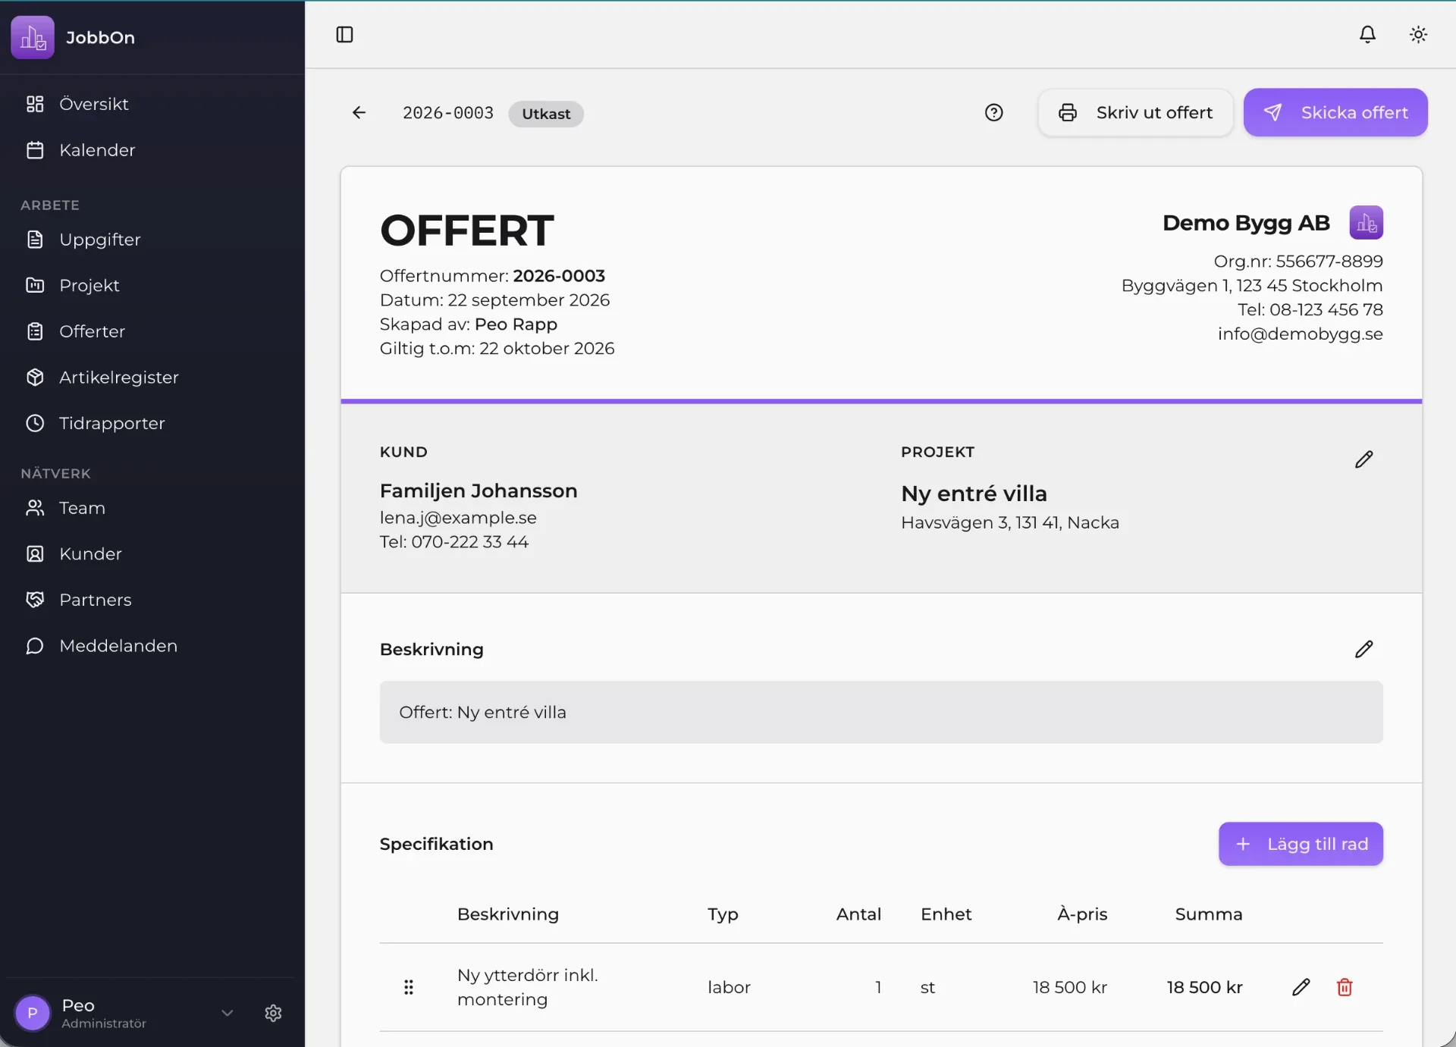Grab the drag handle of Ny ytterdörr row
Screen dimensions: 1456x1047
click(x=409, y=987)
